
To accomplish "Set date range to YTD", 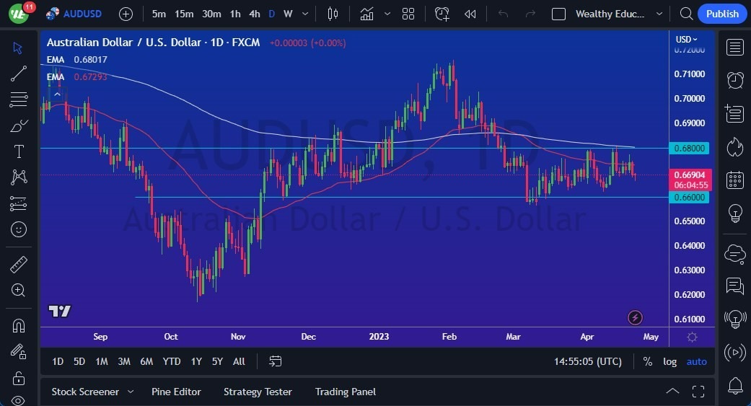I will pyautogui.click(x=172, y=361).
